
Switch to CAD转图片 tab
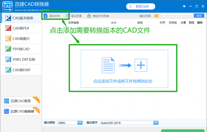click(21, 38)
